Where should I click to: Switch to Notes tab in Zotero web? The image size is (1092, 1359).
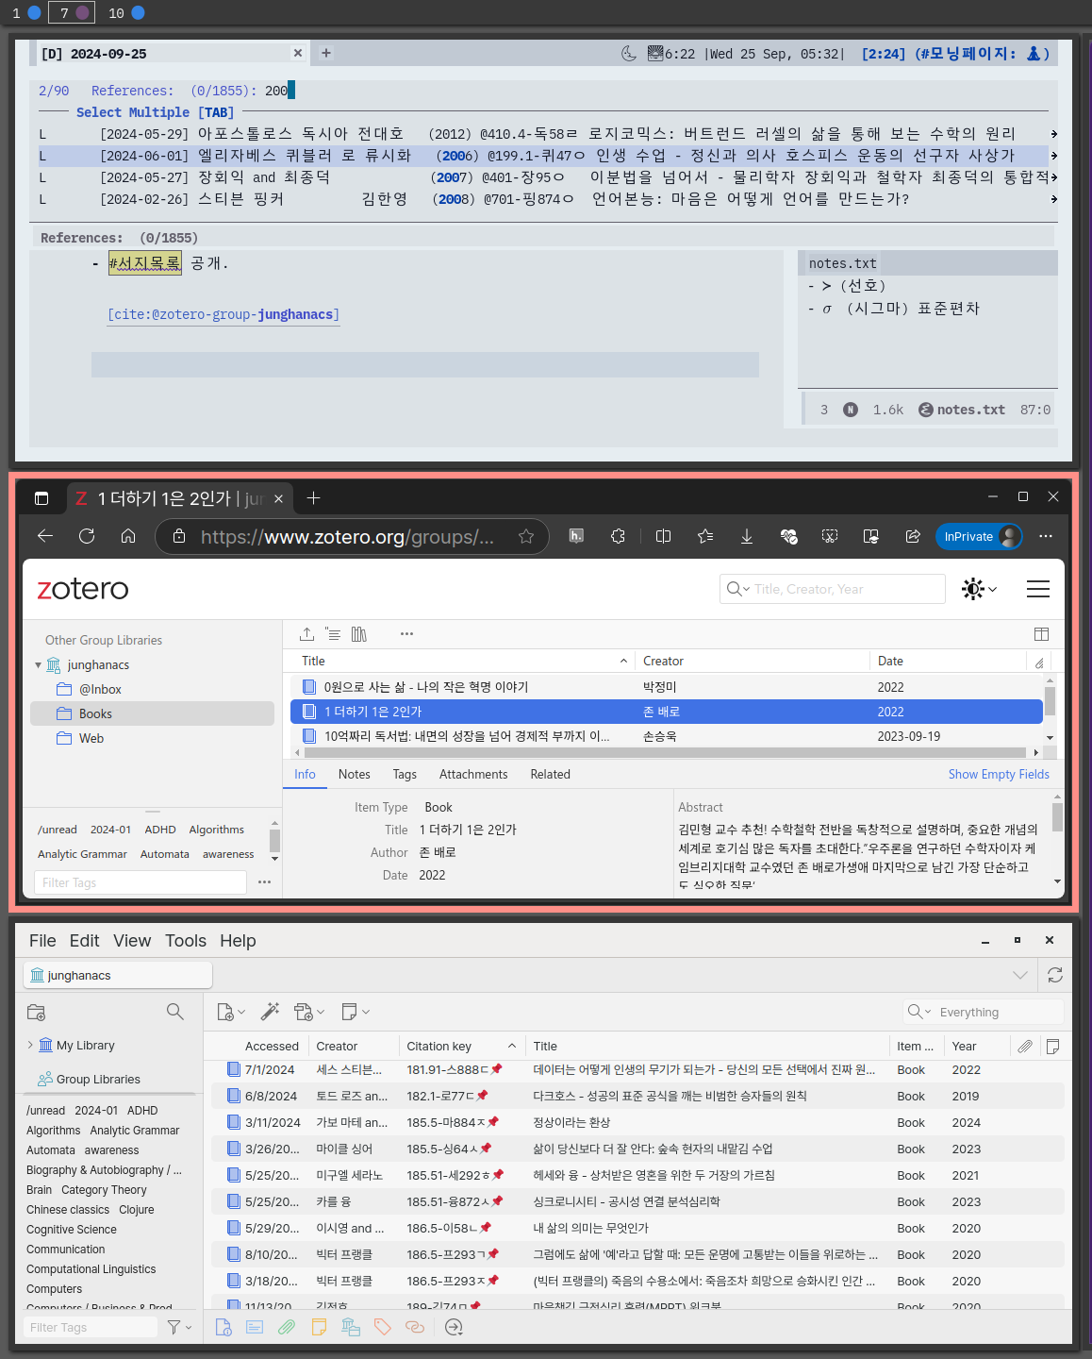pos(355,774)
